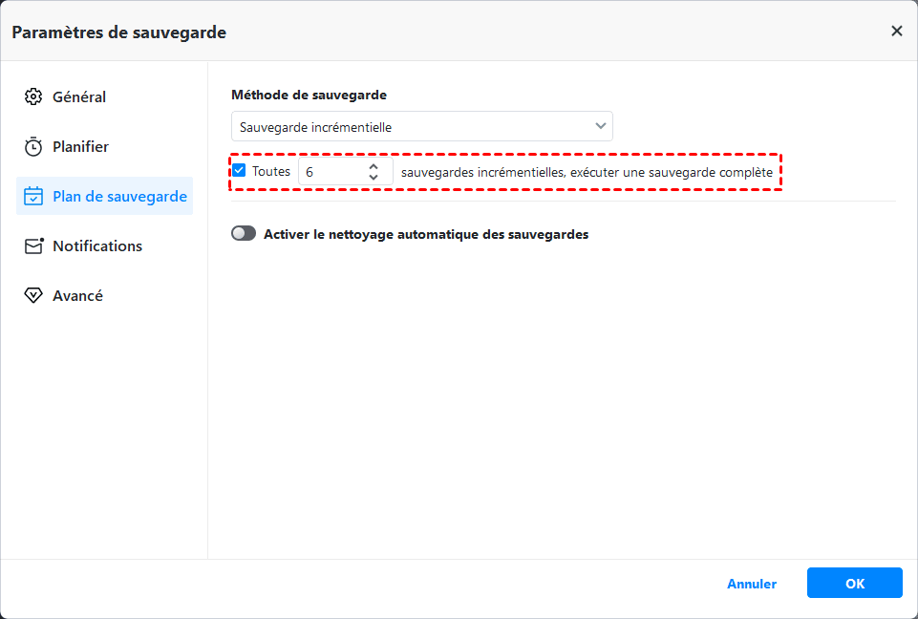The width and height of the screenshot is (918, 619).
Task: Switch to the Planifier section
Action: pos(104,146)
